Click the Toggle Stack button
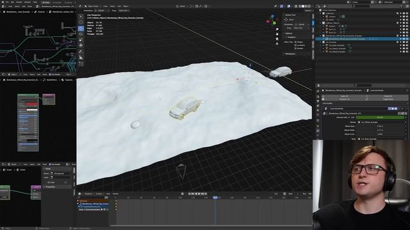The width and height of the screenshot is (410, 230). 388,99
